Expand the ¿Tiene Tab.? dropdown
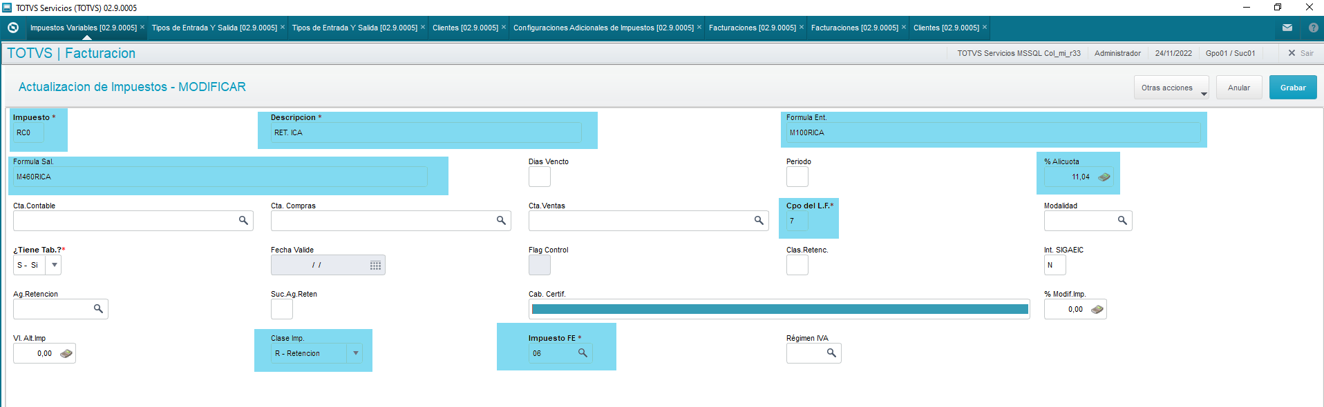This screenshot has width=1324, height=407. [x=54, y=265]
